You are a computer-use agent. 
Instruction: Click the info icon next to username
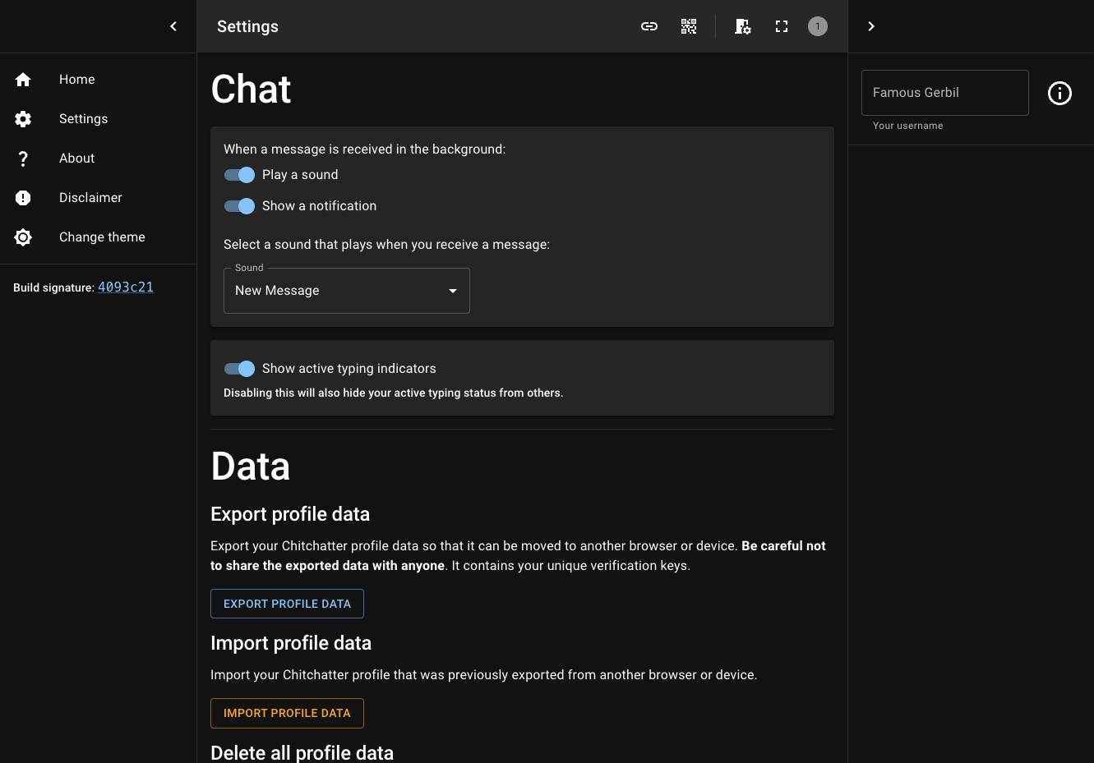[x=1060, y=94]
